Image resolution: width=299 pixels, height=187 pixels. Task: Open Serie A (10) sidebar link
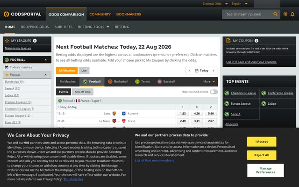(13, 88)
